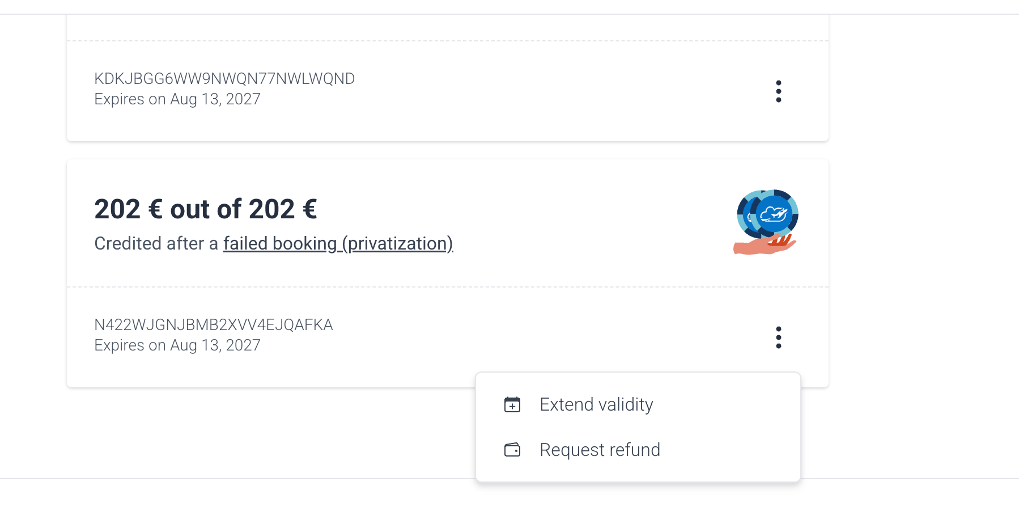Click the word 'privatization' in the link
This screenshot has height=507, width=1019.
click(398, 243)
